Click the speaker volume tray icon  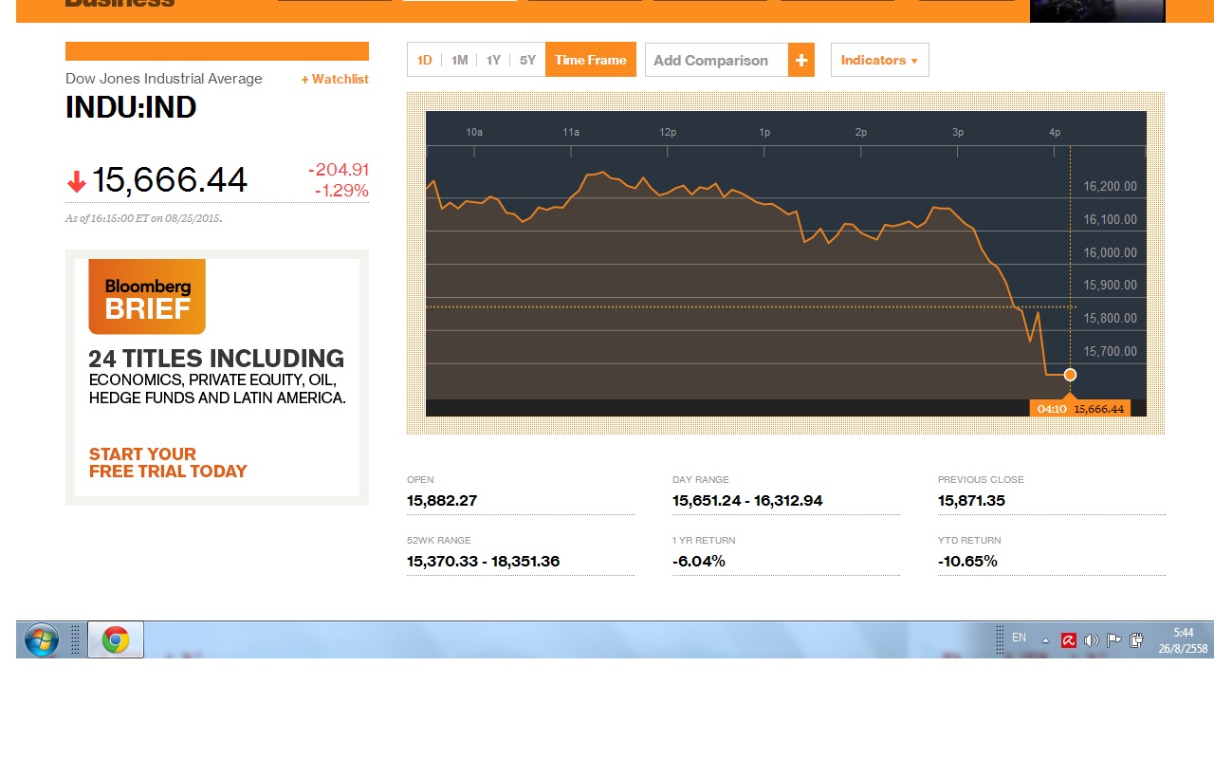click(x=1091, y=640)
